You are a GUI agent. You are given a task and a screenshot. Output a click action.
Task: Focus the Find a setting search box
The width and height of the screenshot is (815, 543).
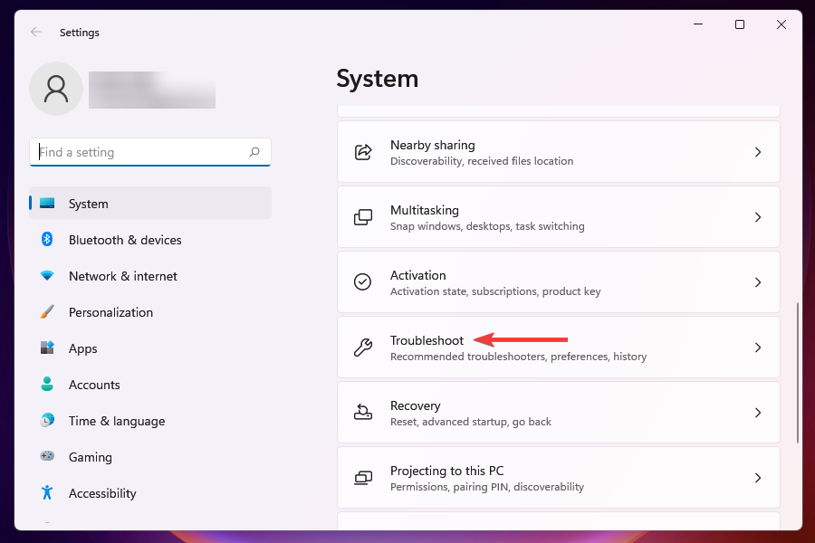coord(150,152)
